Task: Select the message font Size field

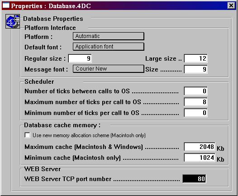Action: click(195, 69)
